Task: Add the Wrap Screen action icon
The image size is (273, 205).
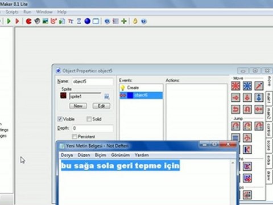Action: click(247, 138)
